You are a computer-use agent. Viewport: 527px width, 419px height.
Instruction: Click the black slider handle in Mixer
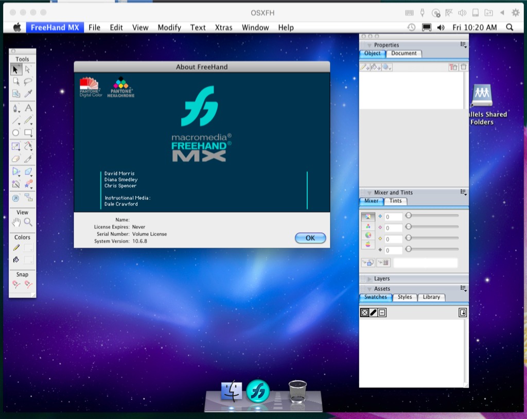[408, 249]
